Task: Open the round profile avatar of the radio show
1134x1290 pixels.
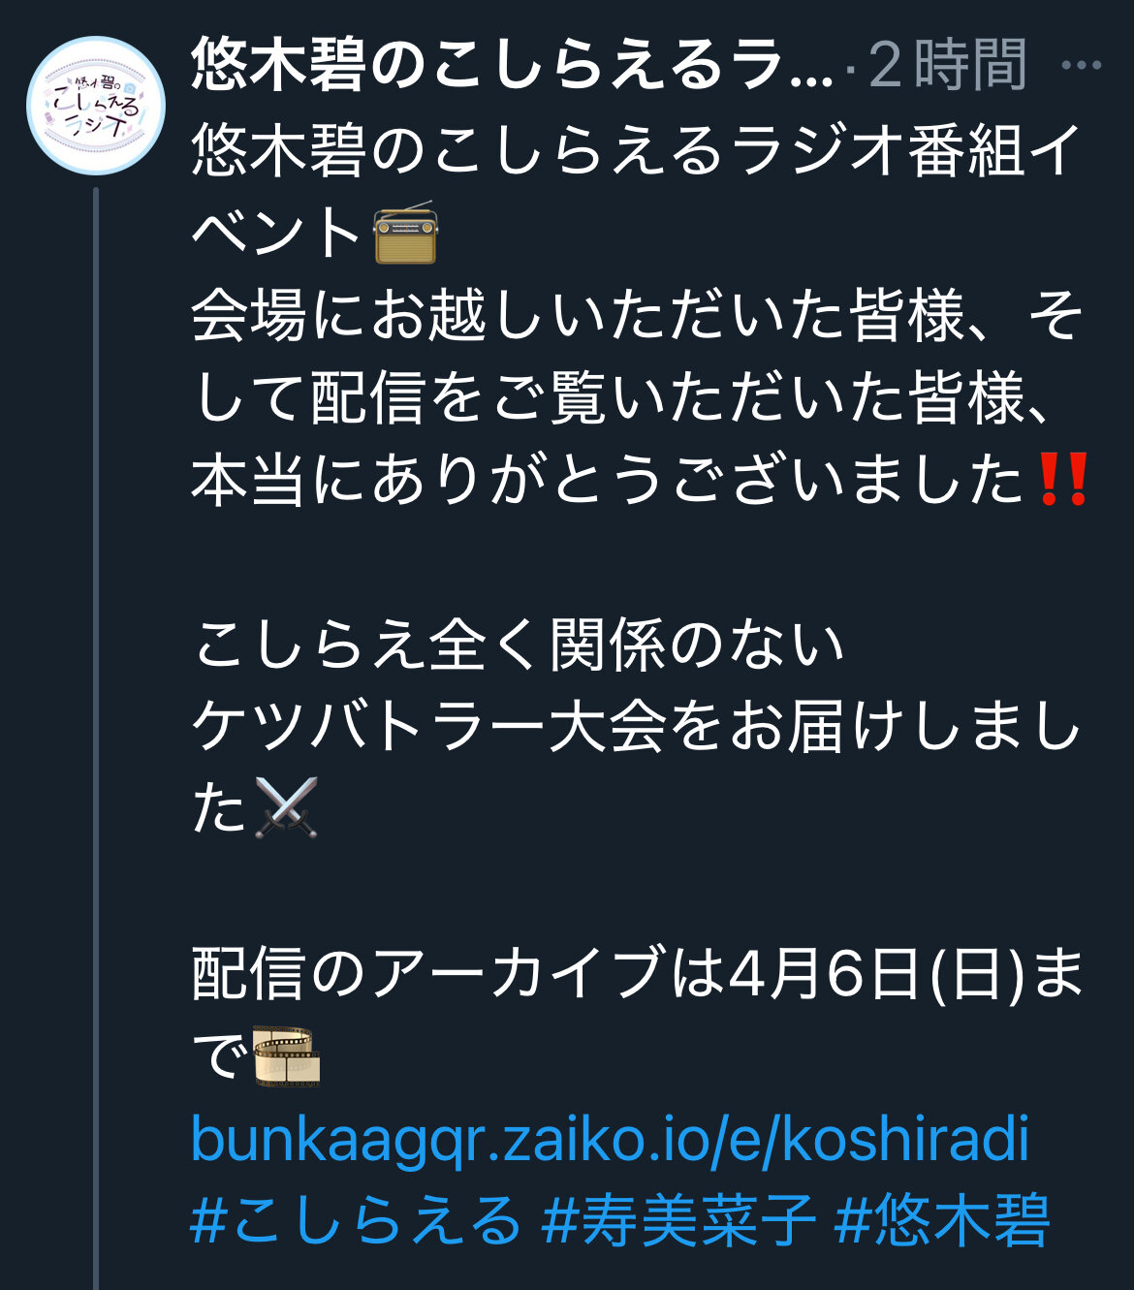Action: tap(95, 106)
